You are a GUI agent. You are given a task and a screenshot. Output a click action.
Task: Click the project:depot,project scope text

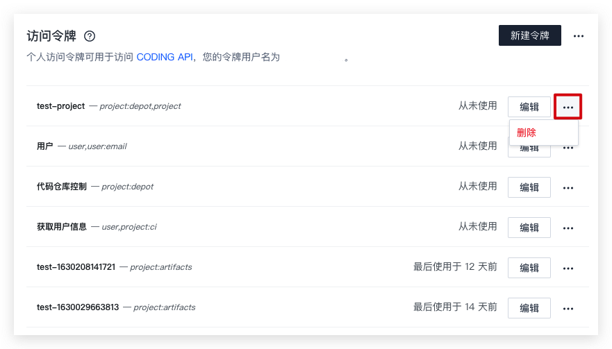[140, 106]
